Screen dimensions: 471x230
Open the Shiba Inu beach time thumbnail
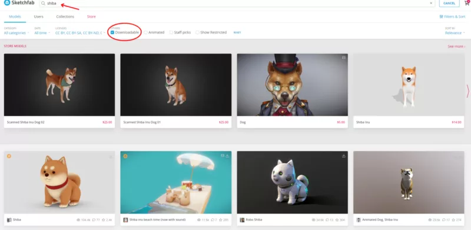click(x=175, y=182)
